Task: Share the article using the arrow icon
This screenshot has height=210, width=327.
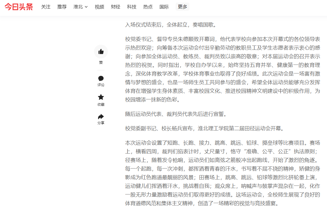Action: pos(101,116)
